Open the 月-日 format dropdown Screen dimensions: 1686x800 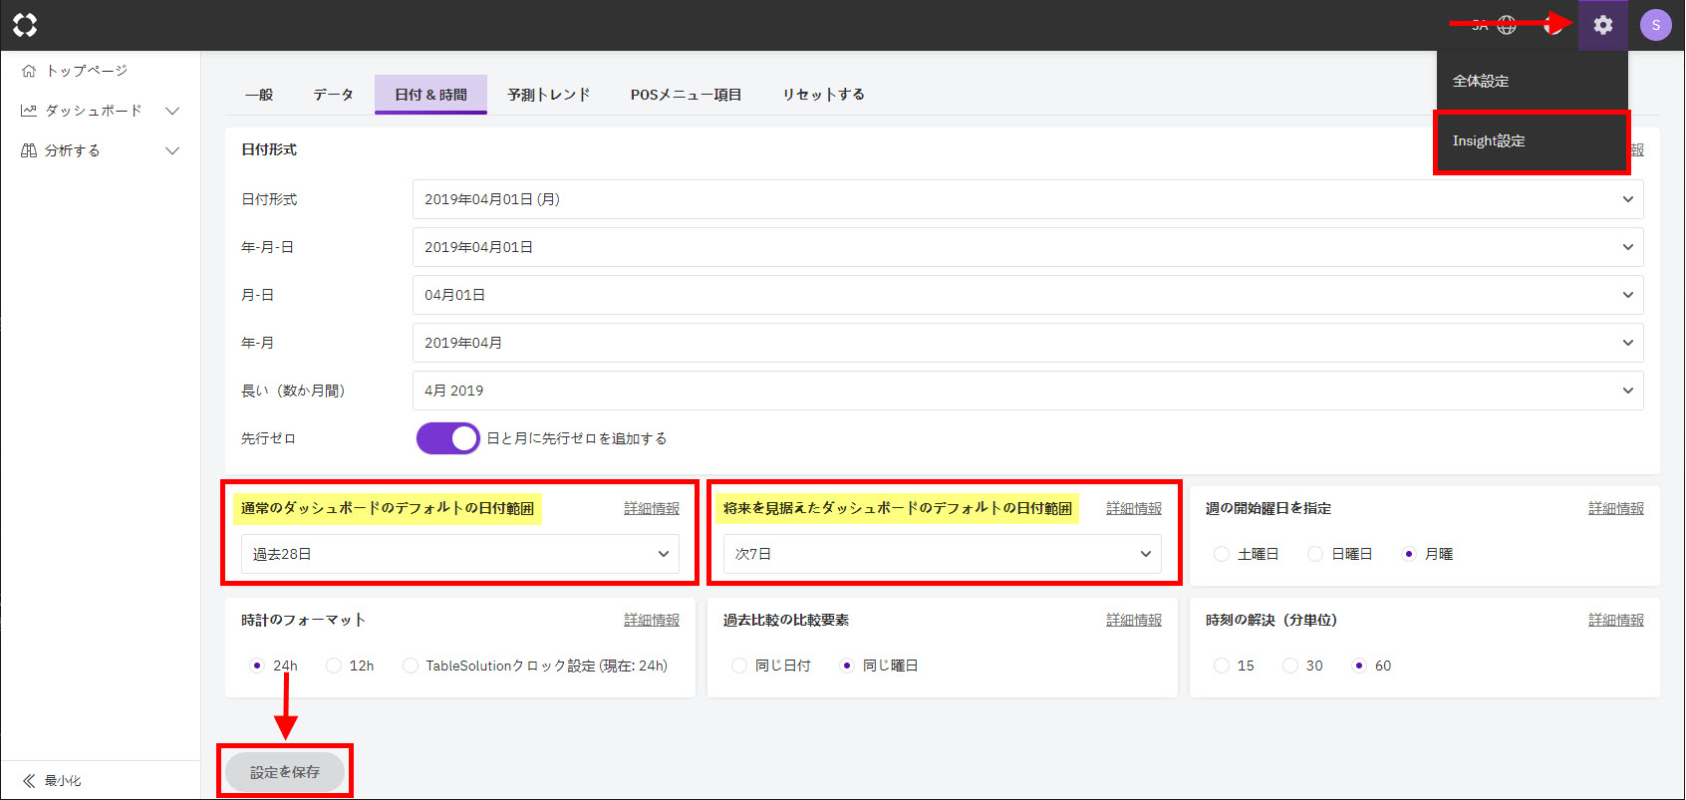click(1027, 295)
